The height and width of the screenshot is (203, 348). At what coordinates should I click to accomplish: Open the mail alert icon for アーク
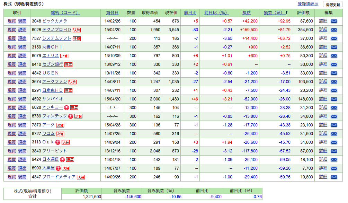pyautogui.click(x=334, y=125)
